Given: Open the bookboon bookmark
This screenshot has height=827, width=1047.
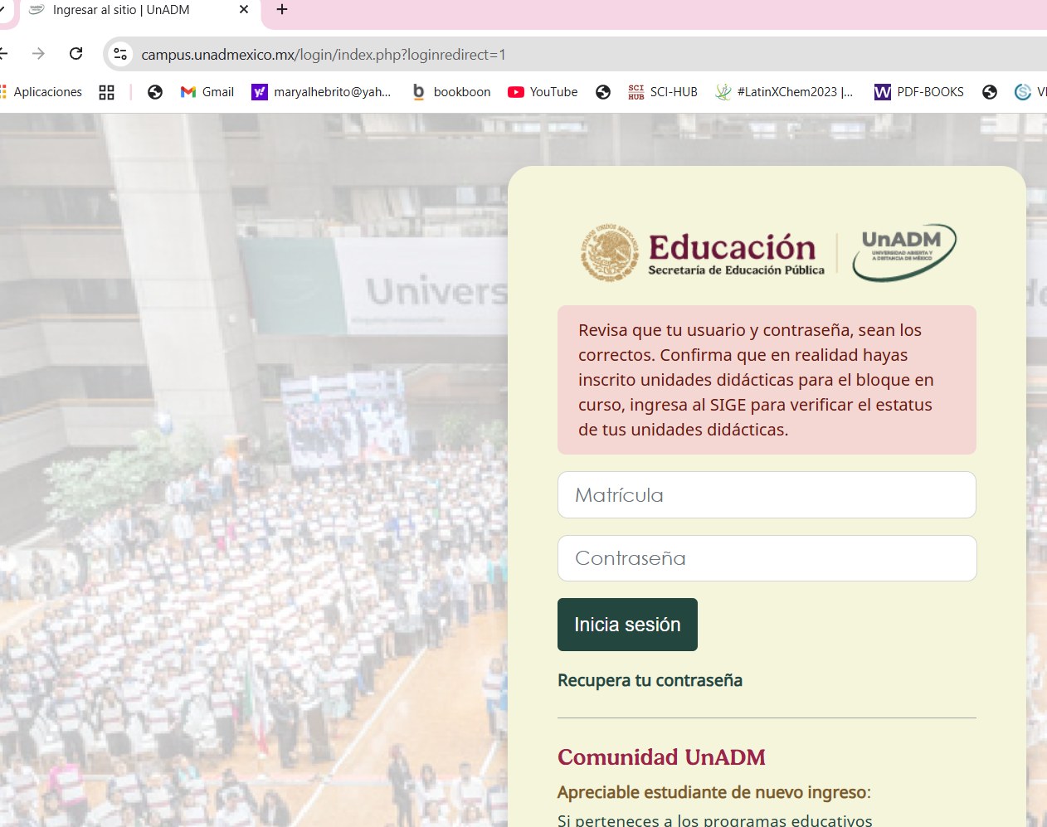Looking at the screenshot, I should tap(451, 92).
